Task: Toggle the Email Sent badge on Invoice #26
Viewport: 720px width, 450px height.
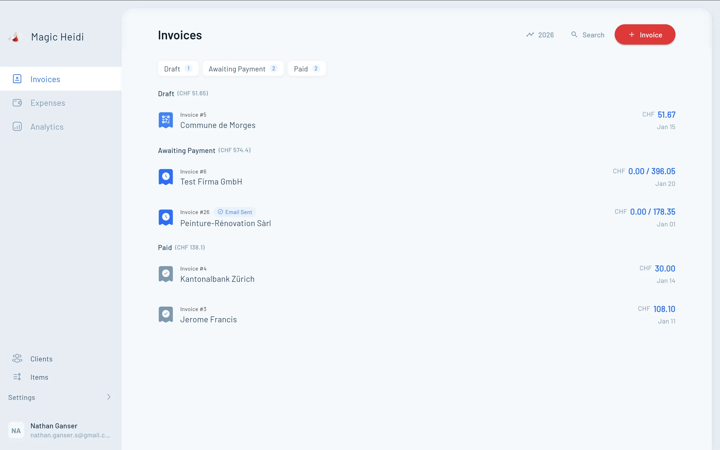Action: (x=235, y=212)
